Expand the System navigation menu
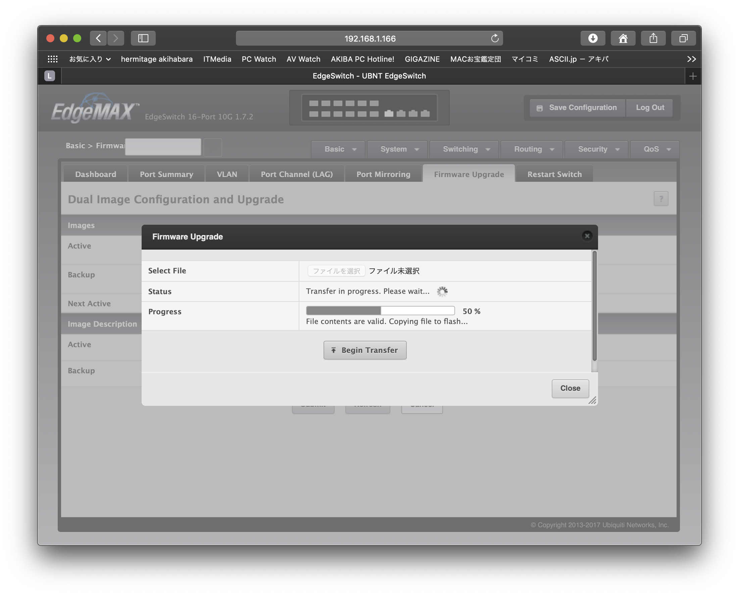Screen dimensions: 739x595 click(x=397, y=150)
